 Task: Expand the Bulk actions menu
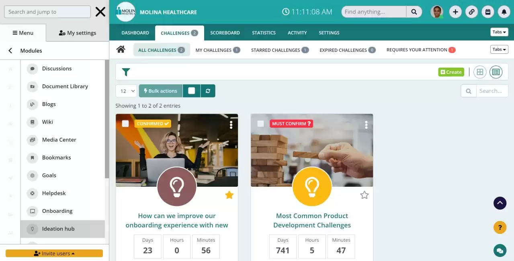coord(160,91)
